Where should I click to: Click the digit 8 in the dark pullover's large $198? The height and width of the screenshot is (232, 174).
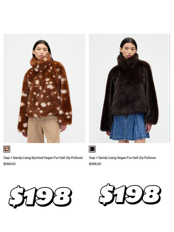click(152, 195)
